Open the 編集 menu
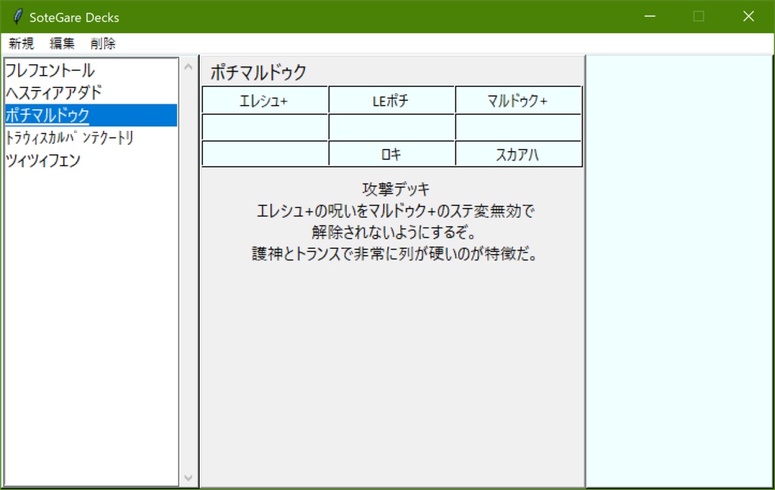 pos(62,43)
